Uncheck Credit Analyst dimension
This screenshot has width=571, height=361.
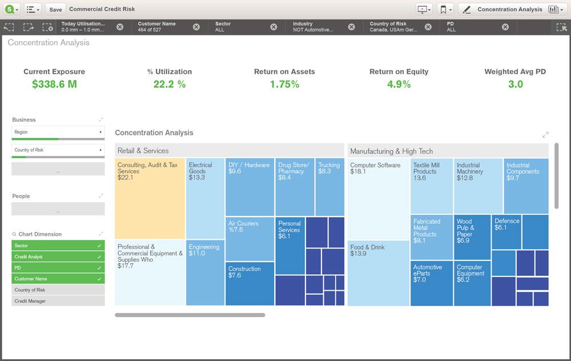point(57,256)
